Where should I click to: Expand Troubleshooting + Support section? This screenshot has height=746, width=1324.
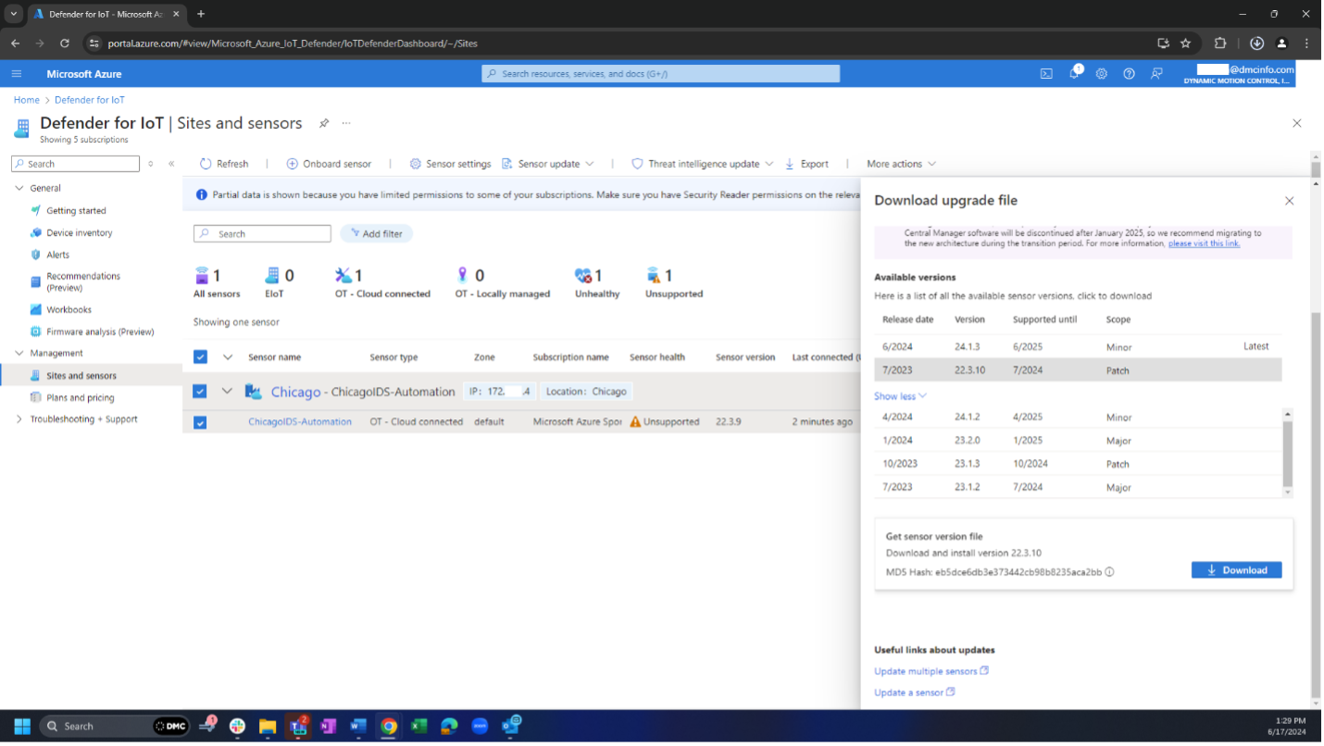coord(19,419)
